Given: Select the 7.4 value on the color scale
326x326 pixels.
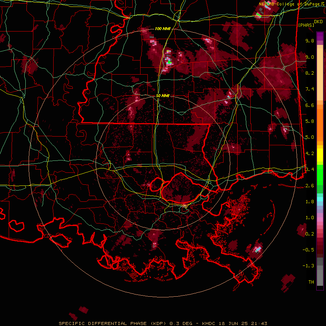Looking at the screenshot, I should point(310,89).
